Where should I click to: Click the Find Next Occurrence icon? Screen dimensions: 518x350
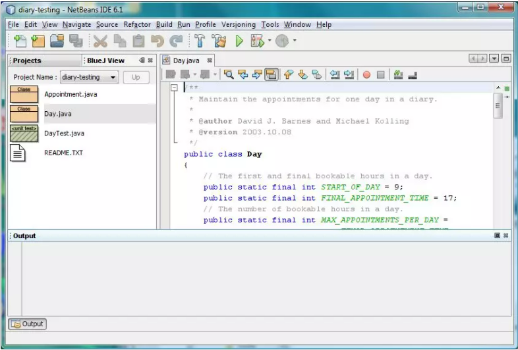[x=257, y=74]
